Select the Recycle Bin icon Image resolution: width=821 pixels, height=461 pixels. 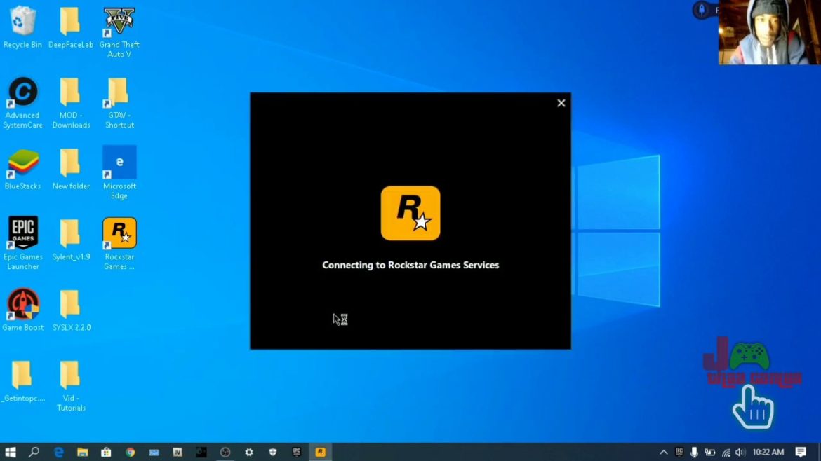(x=23, y=22)
